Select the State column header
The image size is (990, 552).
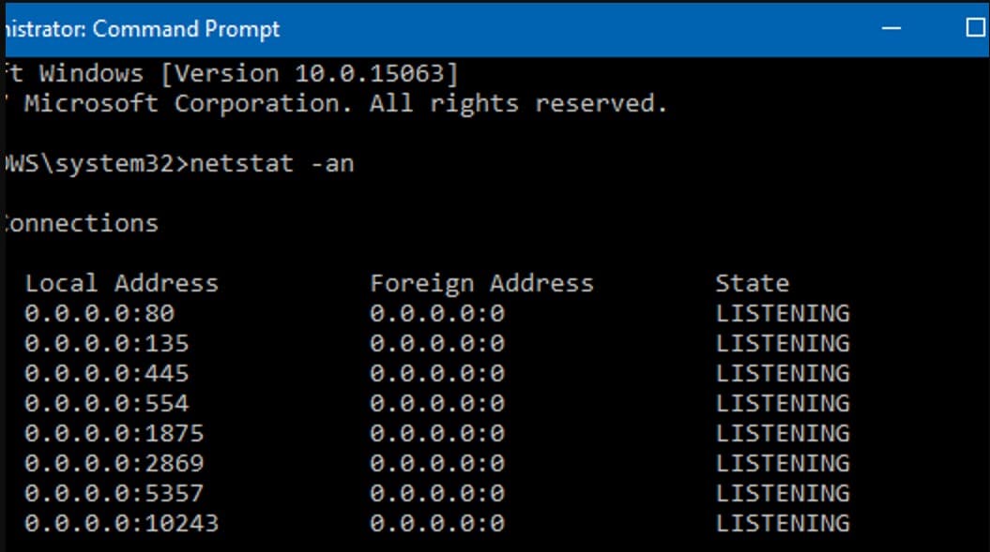pyautogui.click(x=752, y=283)
